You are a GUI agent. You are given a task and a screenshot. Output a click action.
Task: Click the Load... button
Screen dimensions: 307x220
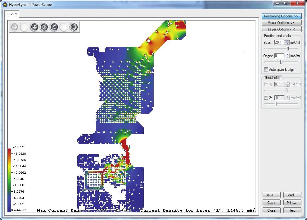292,195
